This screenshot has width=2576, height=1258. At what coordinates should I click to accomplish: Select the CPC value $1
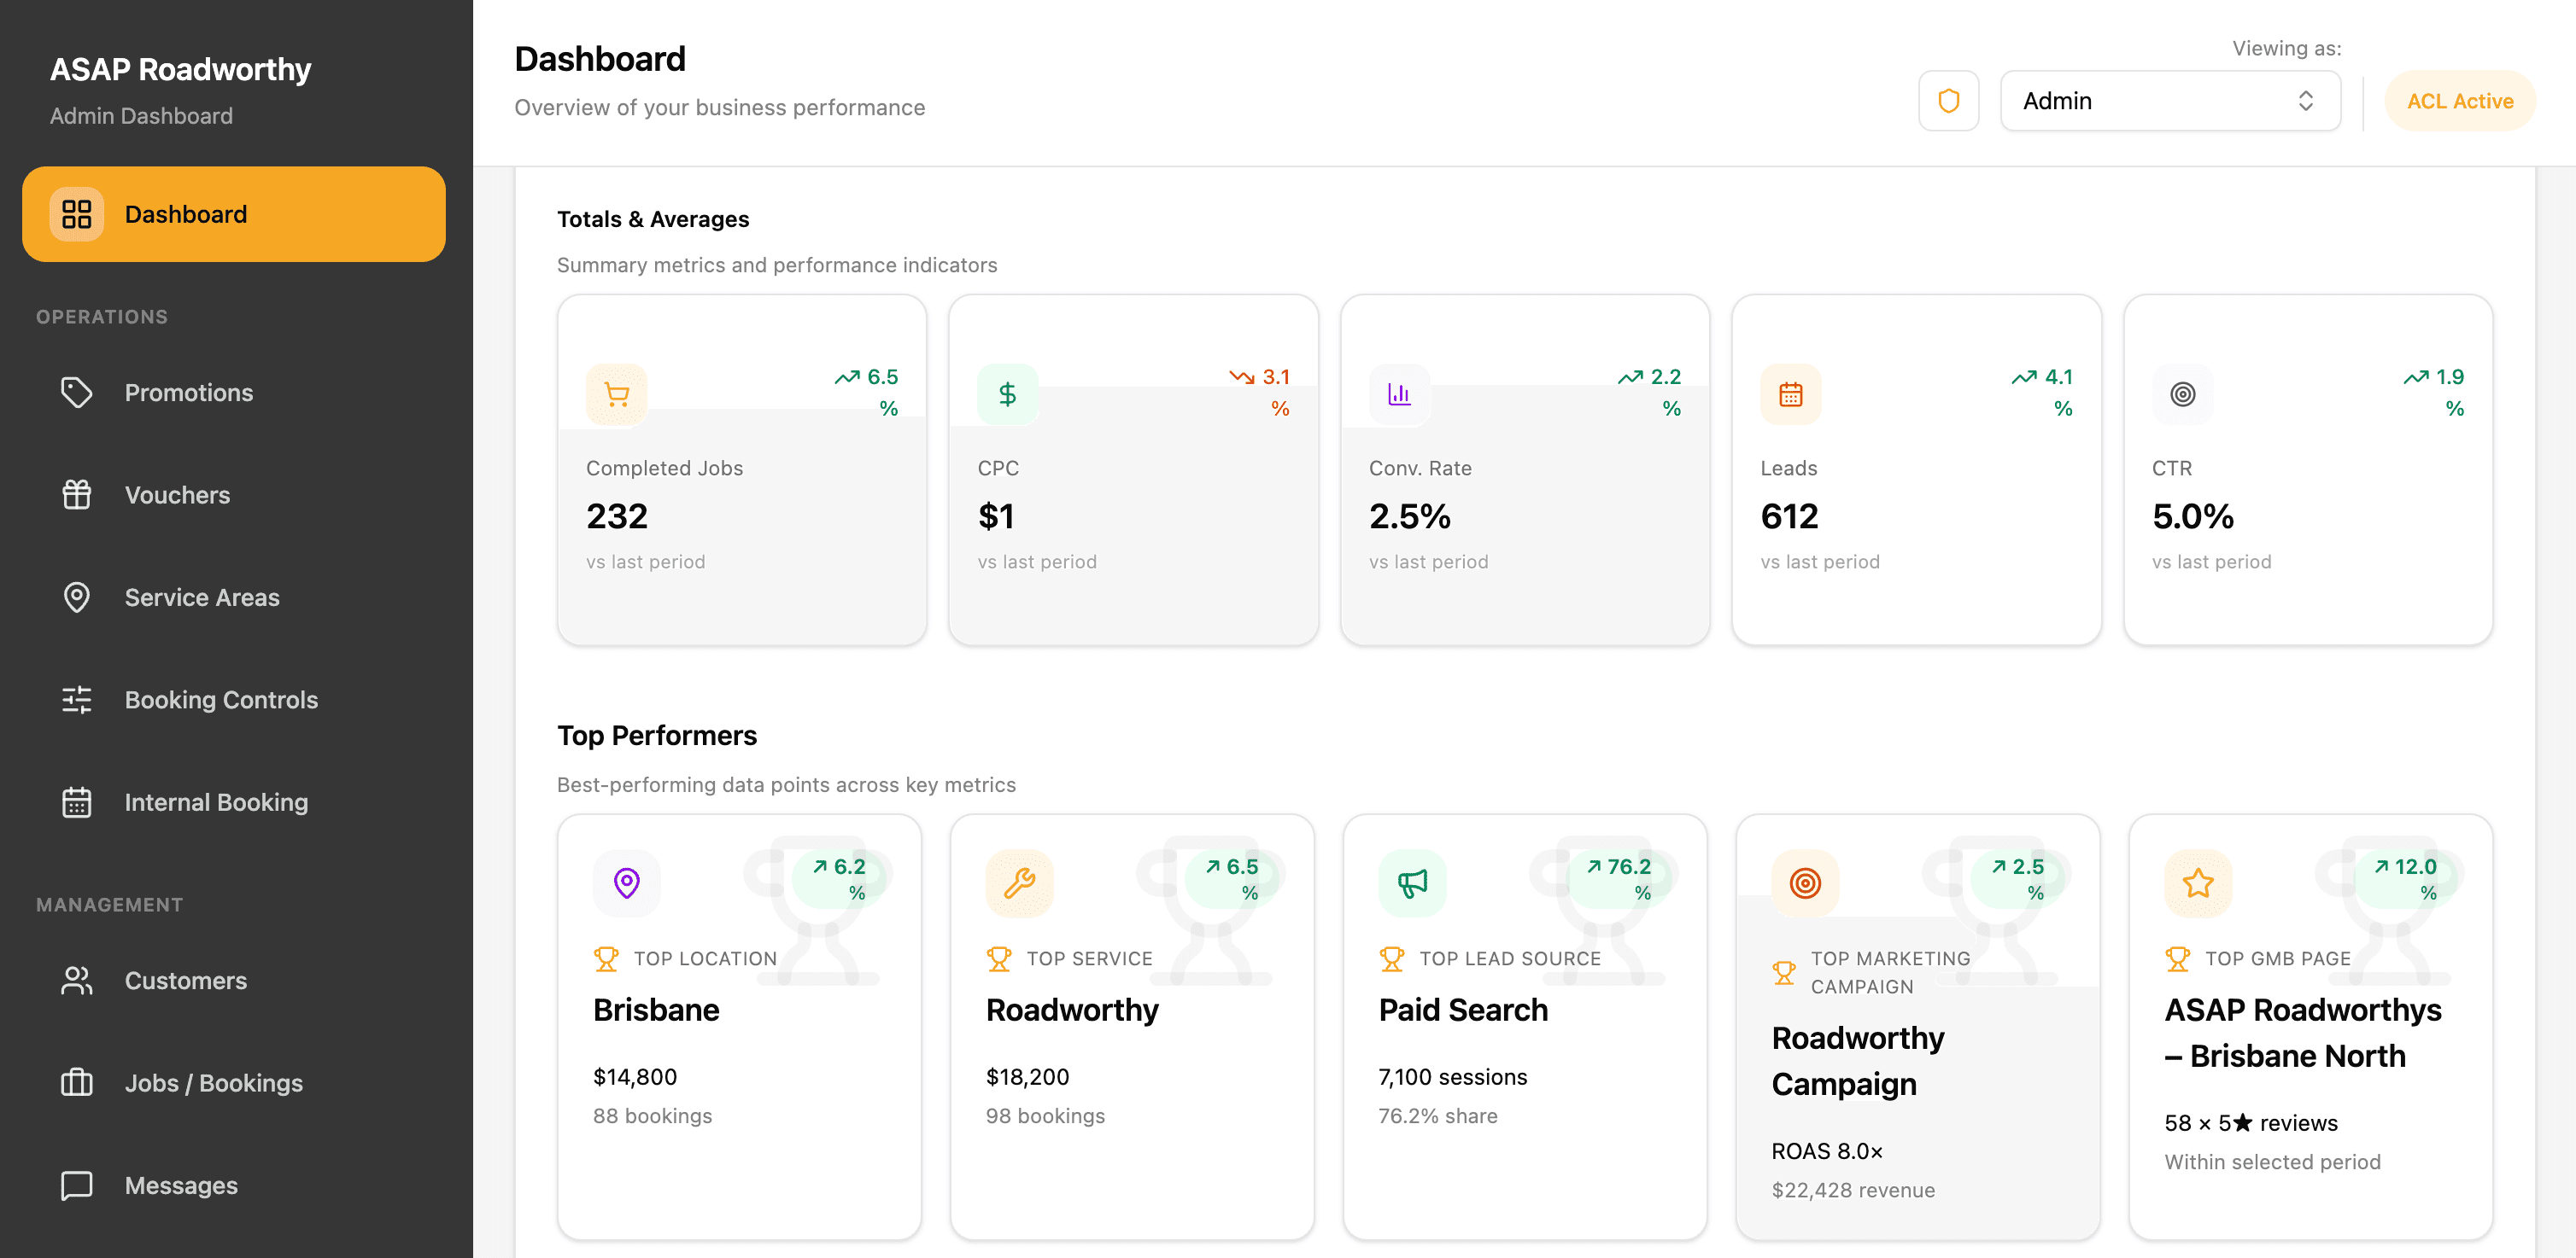click(x=996, y=515)
